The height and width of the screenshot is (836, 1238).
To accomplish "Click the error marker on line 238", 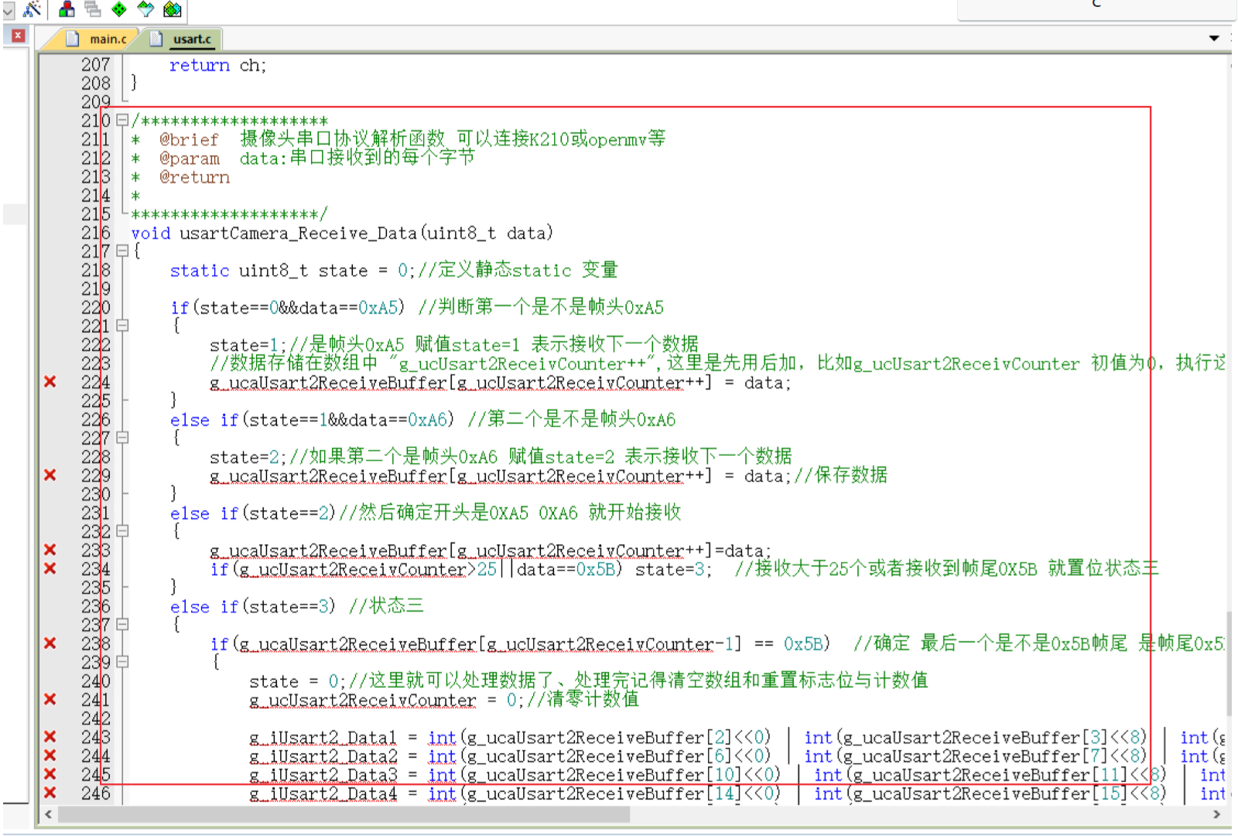I will tap(50, 643).
